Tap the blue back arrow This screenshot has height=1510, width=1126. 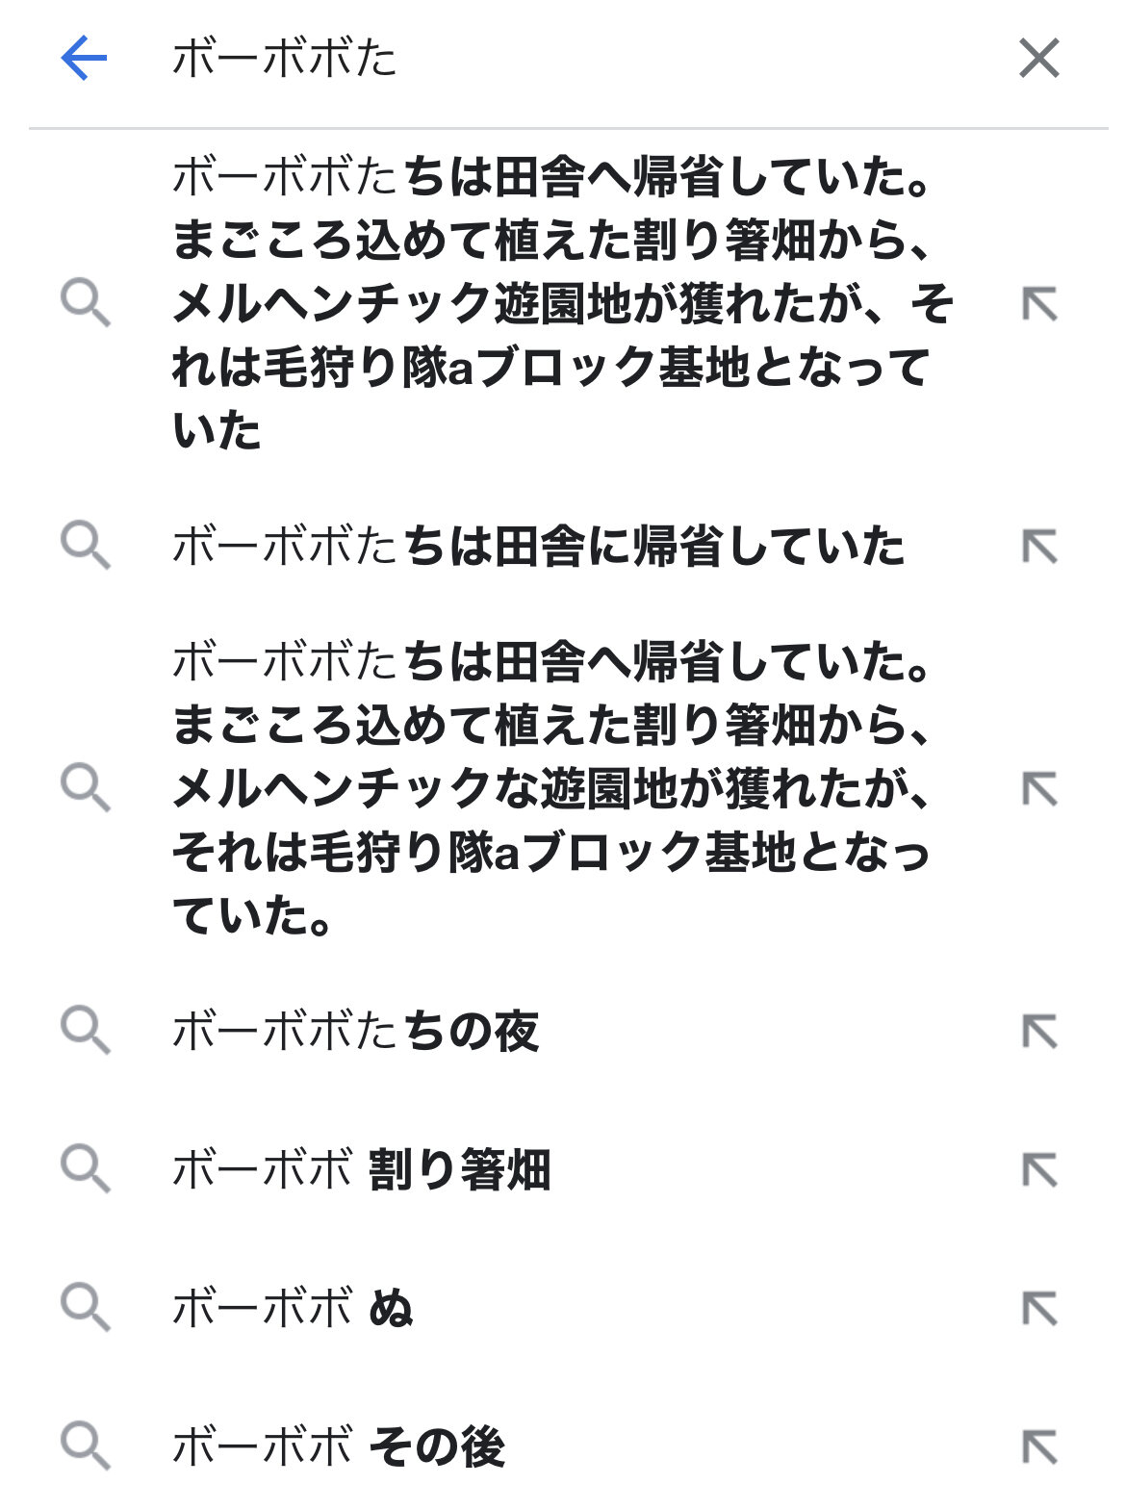84,59
